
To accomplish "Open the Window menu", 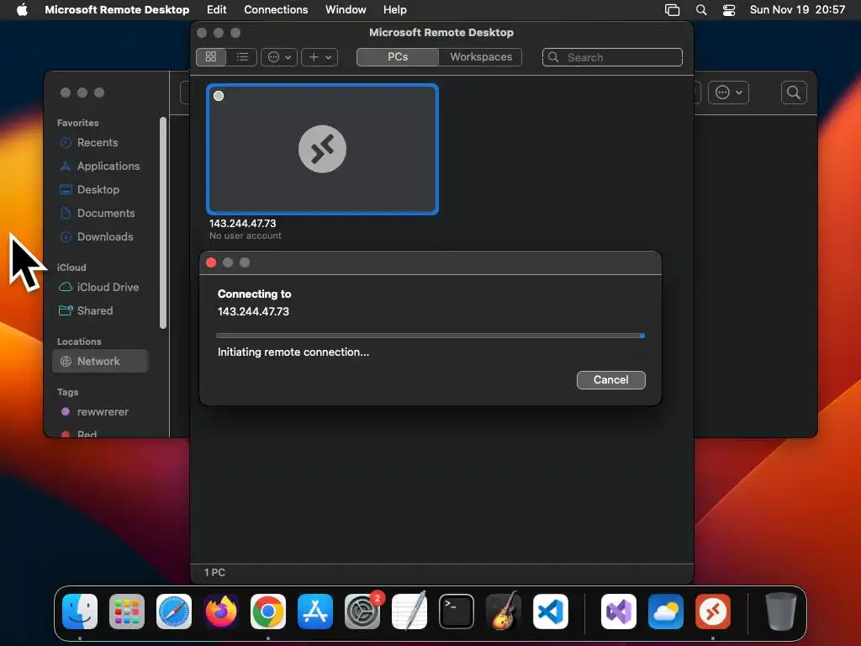I will tap(346, 10).
